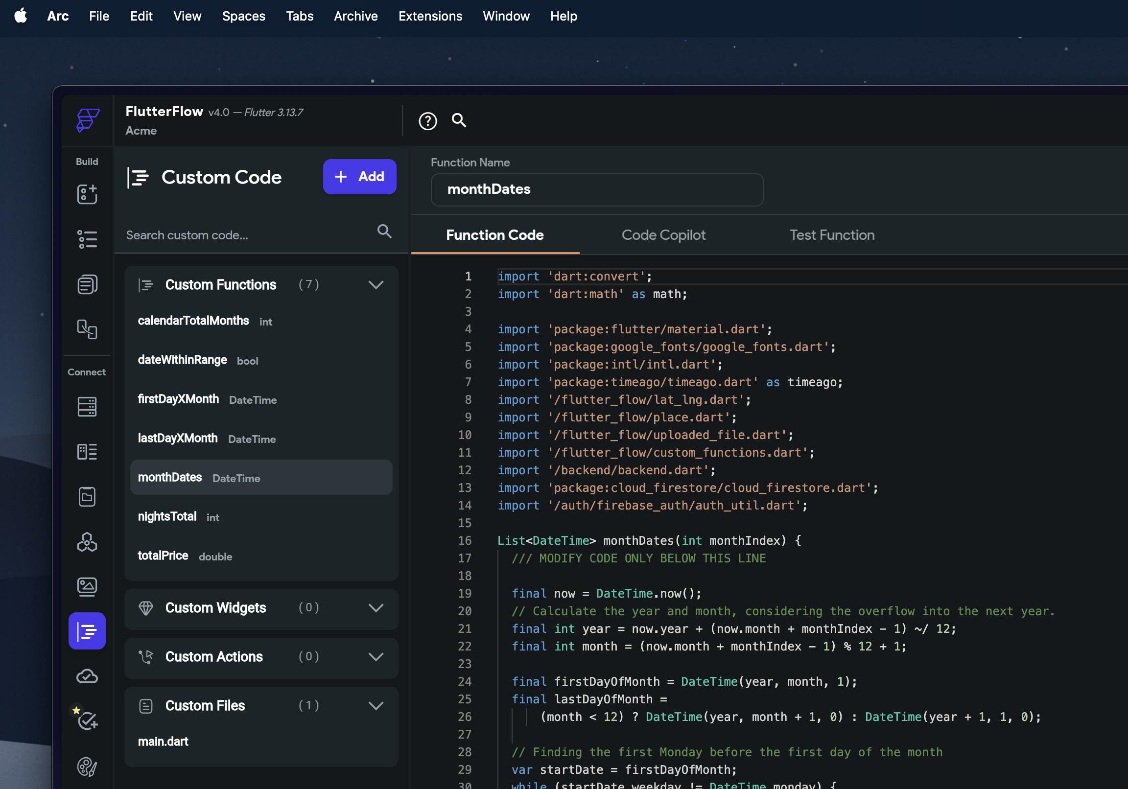Open the Firestore database sidebar icon

click(87, 407)
